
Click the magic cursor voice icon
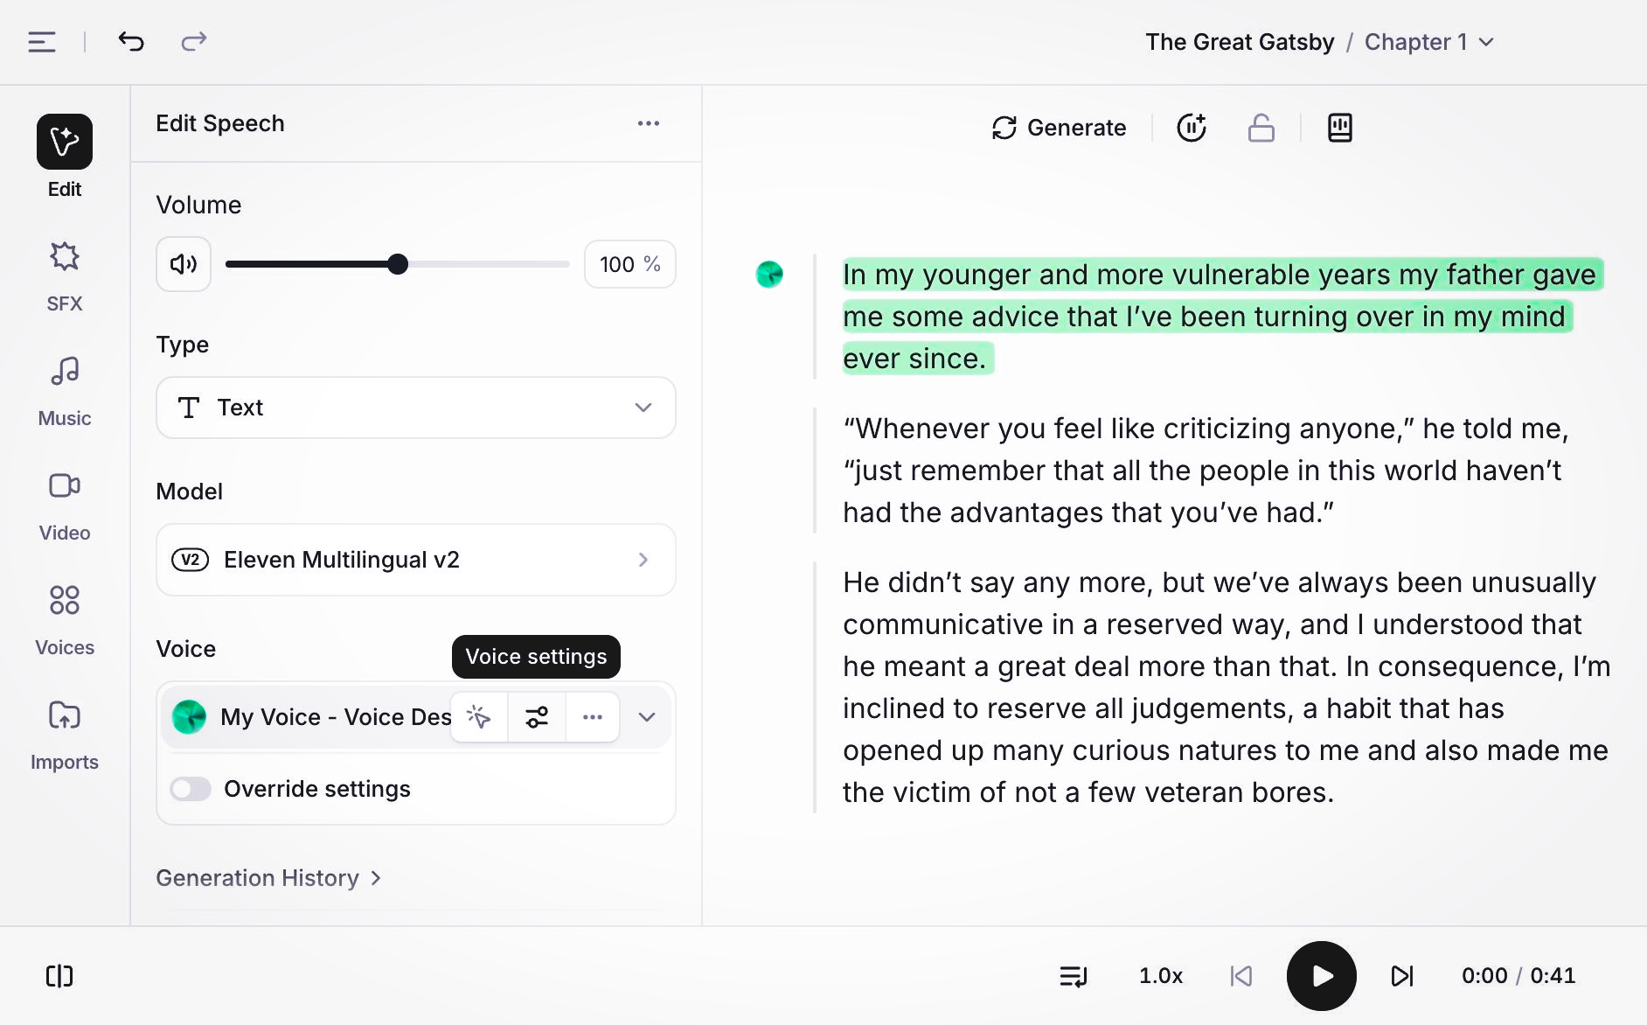tap(479, 717)
